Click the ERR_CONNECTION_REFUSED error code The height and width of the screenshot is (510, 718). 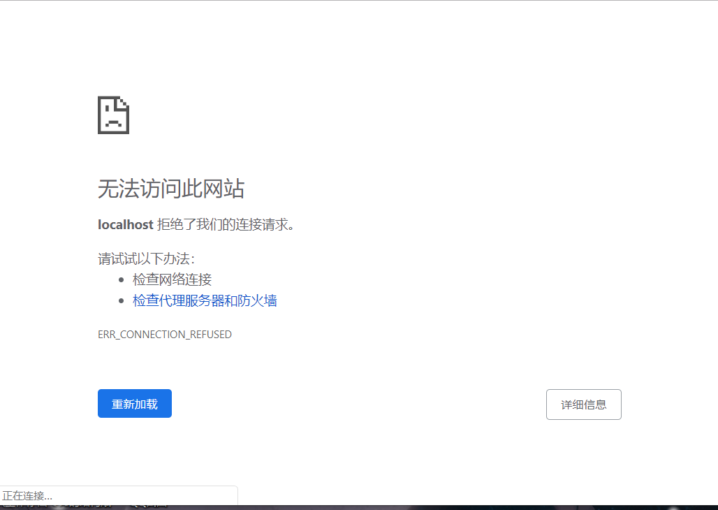[x=165, y=334]
